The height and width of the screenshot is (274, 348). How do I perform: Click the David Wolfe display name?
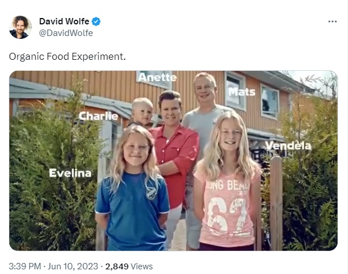click(64, 21)
